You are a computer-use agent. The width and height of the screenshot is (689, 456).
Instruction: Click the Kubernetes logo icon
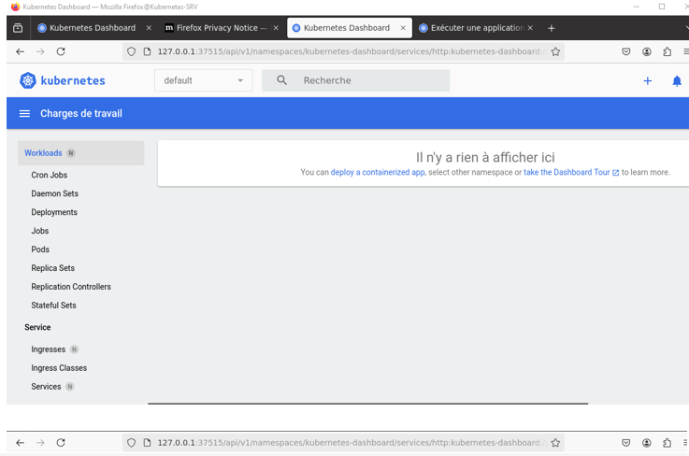pyautogui.click(x=28, y=81)
